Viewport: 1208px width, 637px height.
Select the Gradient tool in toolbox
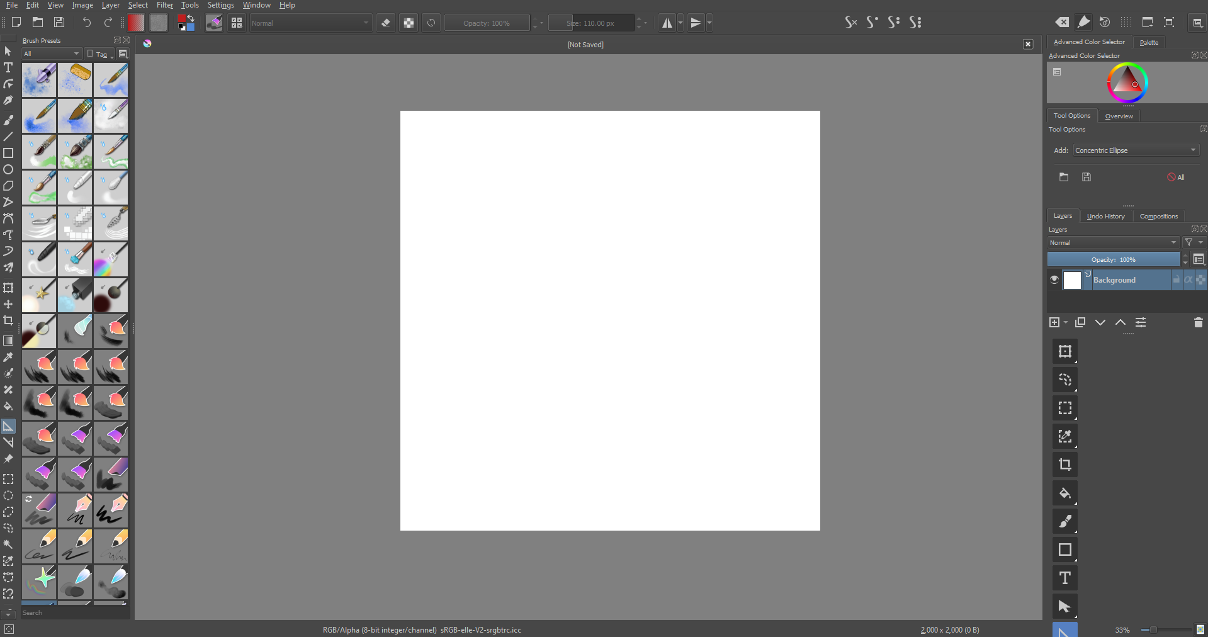[x=8, y=341]
